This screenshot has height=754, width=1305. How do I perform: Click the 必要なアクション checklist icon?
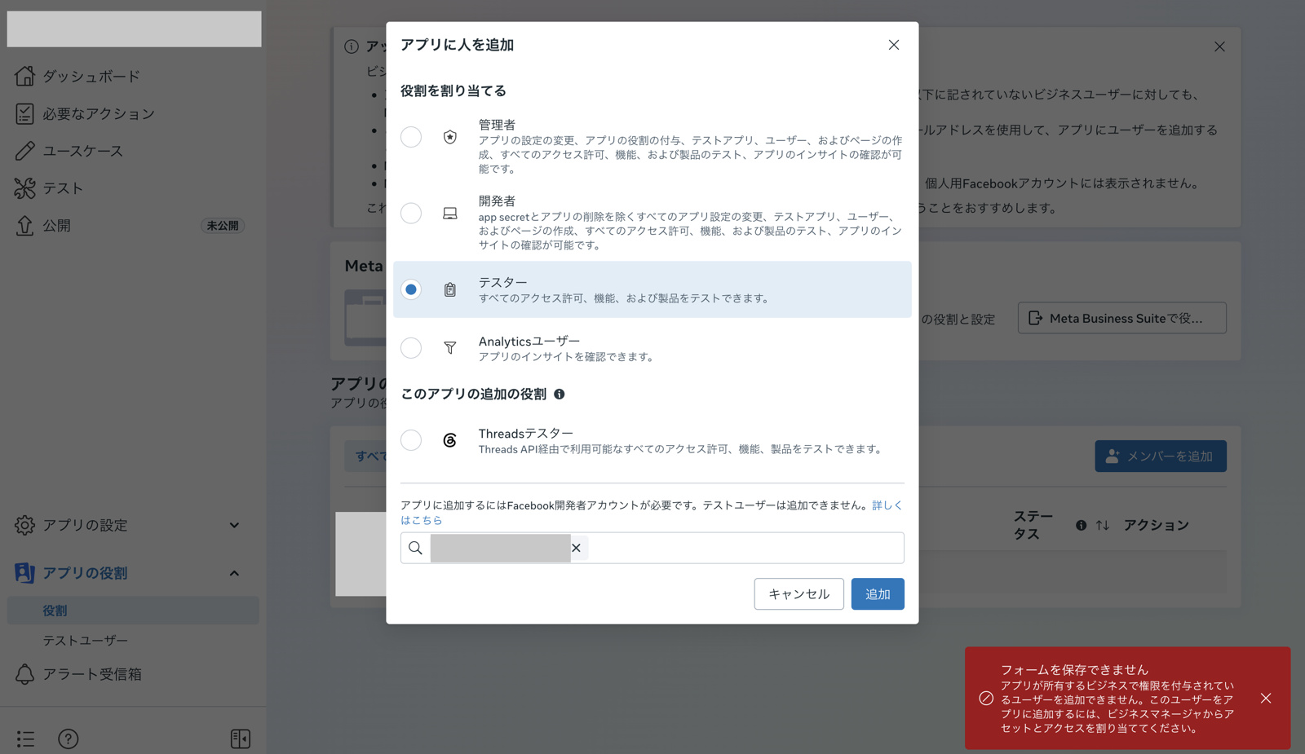[x=24, y=113]
